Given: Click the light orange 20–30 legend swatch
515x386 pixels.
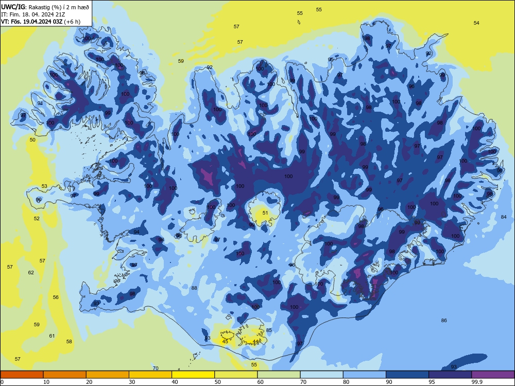Looking at the screenshot, I should (108, 375).
